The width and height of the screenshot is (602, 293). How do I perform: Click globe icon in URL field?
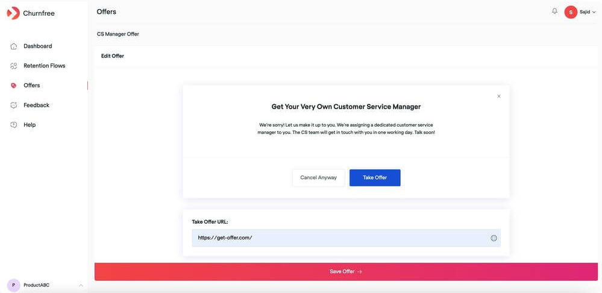494,238
